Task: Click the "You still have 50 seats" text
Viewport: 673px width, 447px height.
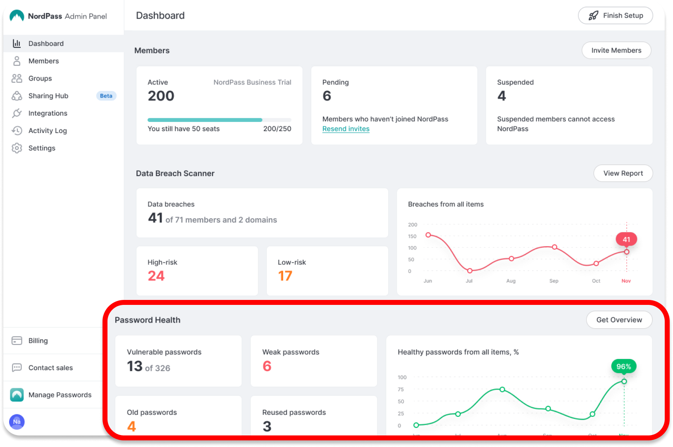Action: coord(184,129)
